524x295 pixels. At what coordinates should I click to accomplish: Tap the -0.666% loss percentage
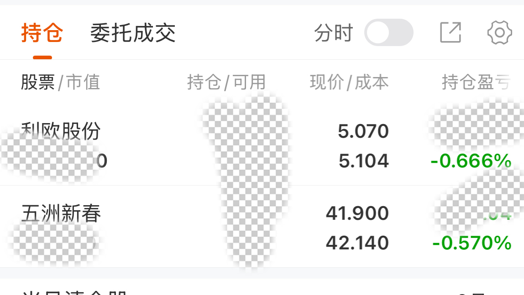pos(471,161)
